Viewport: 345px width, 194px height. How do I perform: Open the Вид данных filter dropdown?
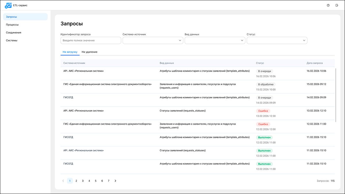click(215, 40)
